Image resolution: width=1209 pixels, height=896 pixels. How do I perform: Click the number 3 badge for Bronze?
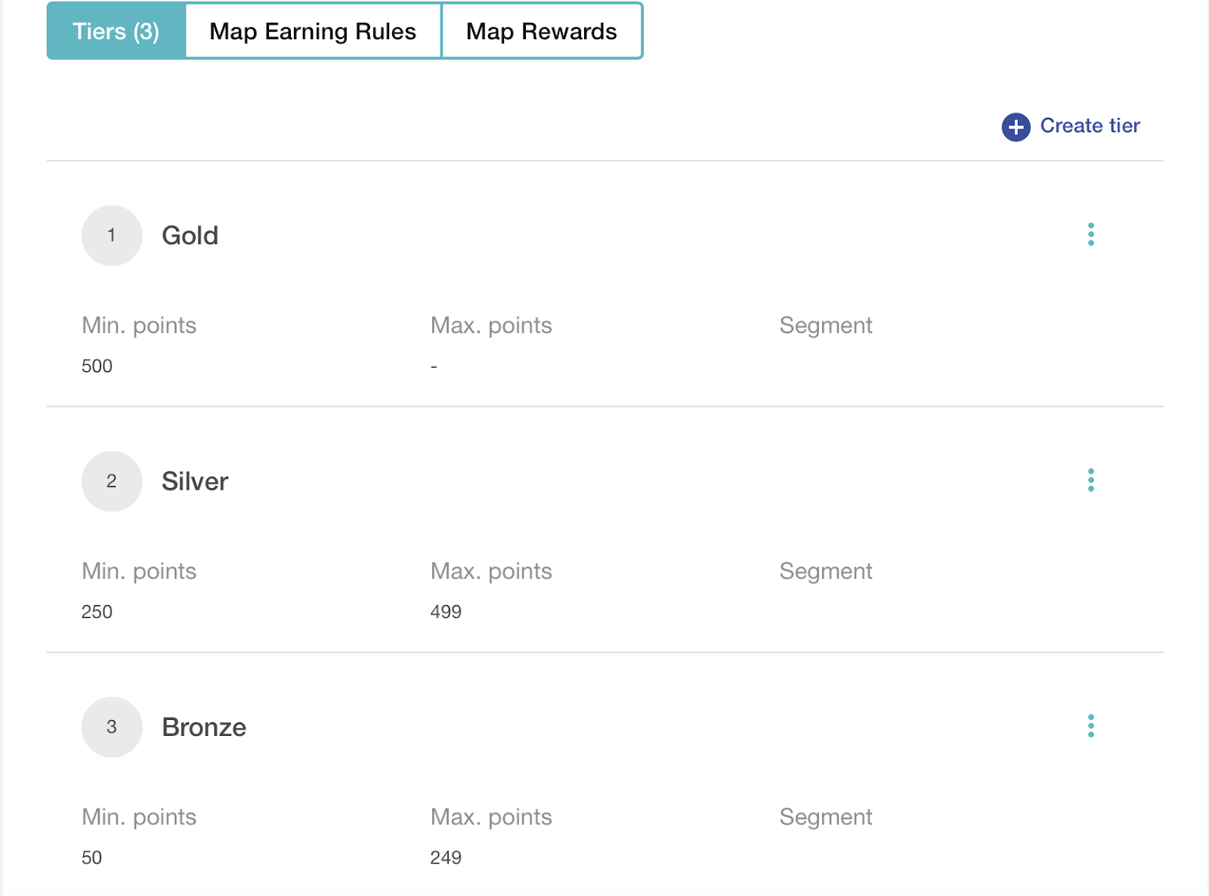[x=112, y=727]
